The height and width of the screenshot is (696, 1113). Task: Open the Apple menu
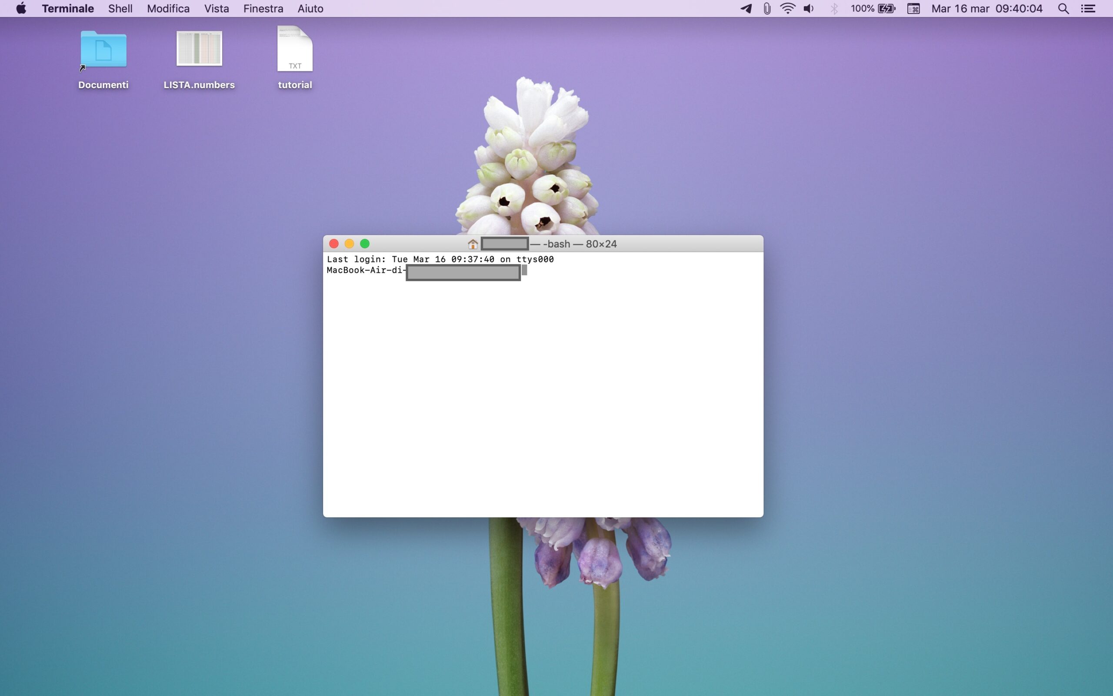pyautogui.click(x=21, y=8)
